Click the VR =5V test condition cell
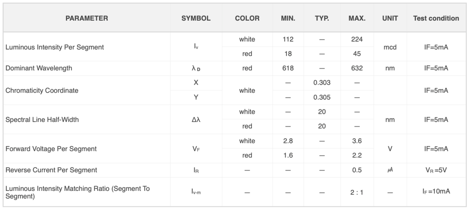 point(436,170)
